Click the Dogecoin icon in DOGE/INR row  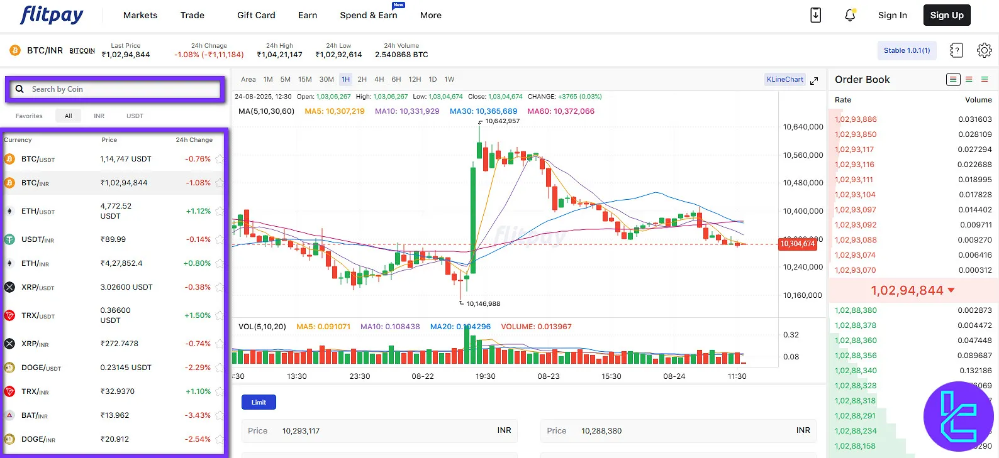point(9,439)
